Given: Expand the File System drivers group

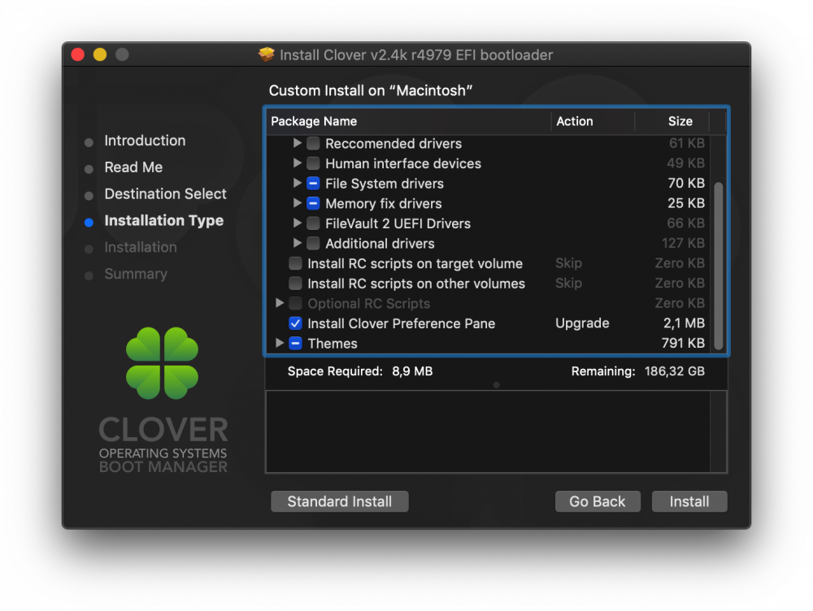Looking at the screenshot, I should [297, 183].
